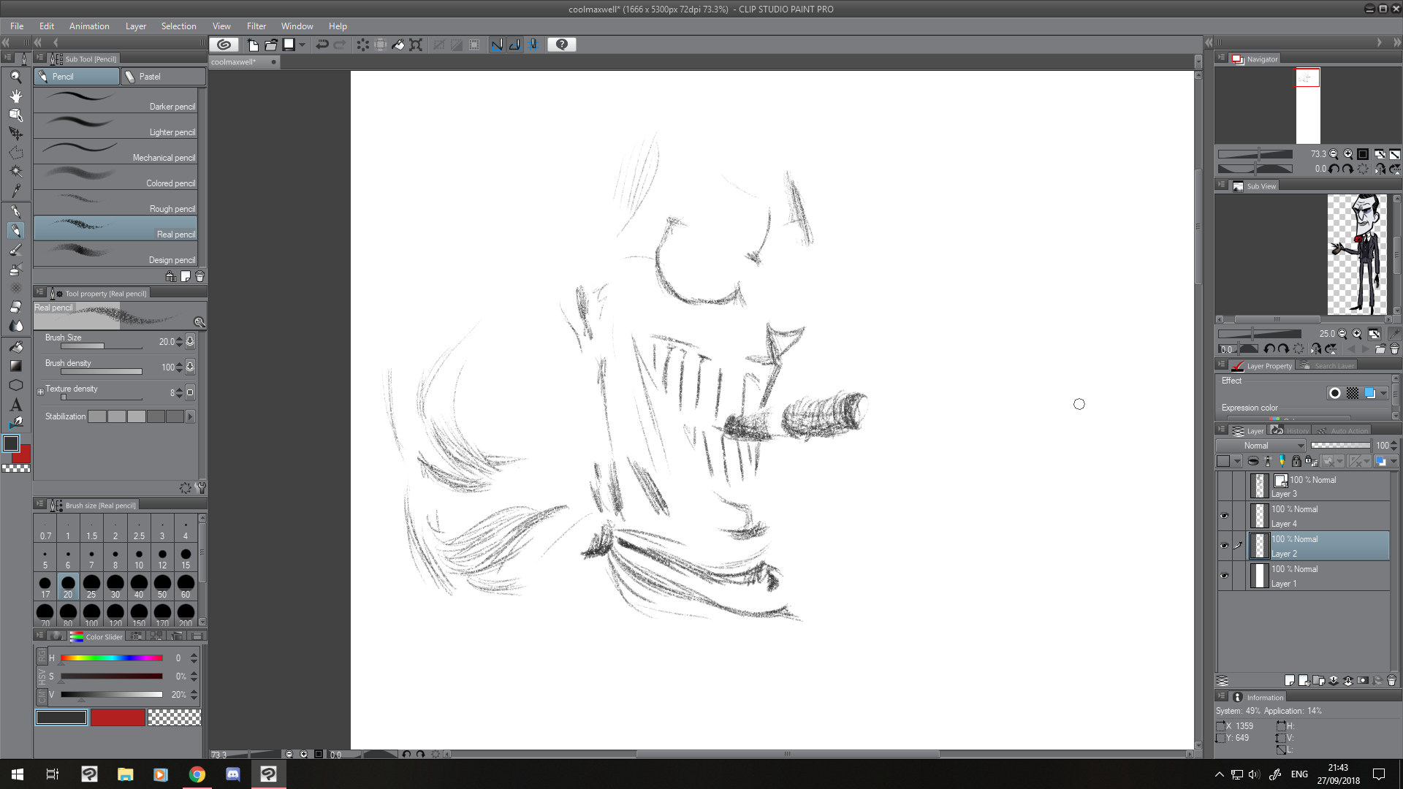Click the Undo arrow in toolbar
The width and height of the screenshot is (1403, 789).
(322, 45)
